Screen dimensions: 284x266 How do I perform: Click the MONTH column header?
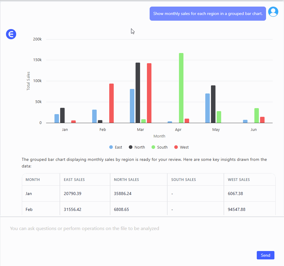[x=33, y=180]
